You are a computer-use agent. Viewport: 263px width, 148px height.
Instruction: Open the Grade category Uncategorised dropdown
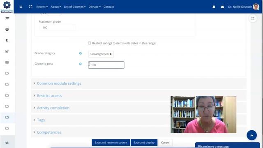[101, 54]
